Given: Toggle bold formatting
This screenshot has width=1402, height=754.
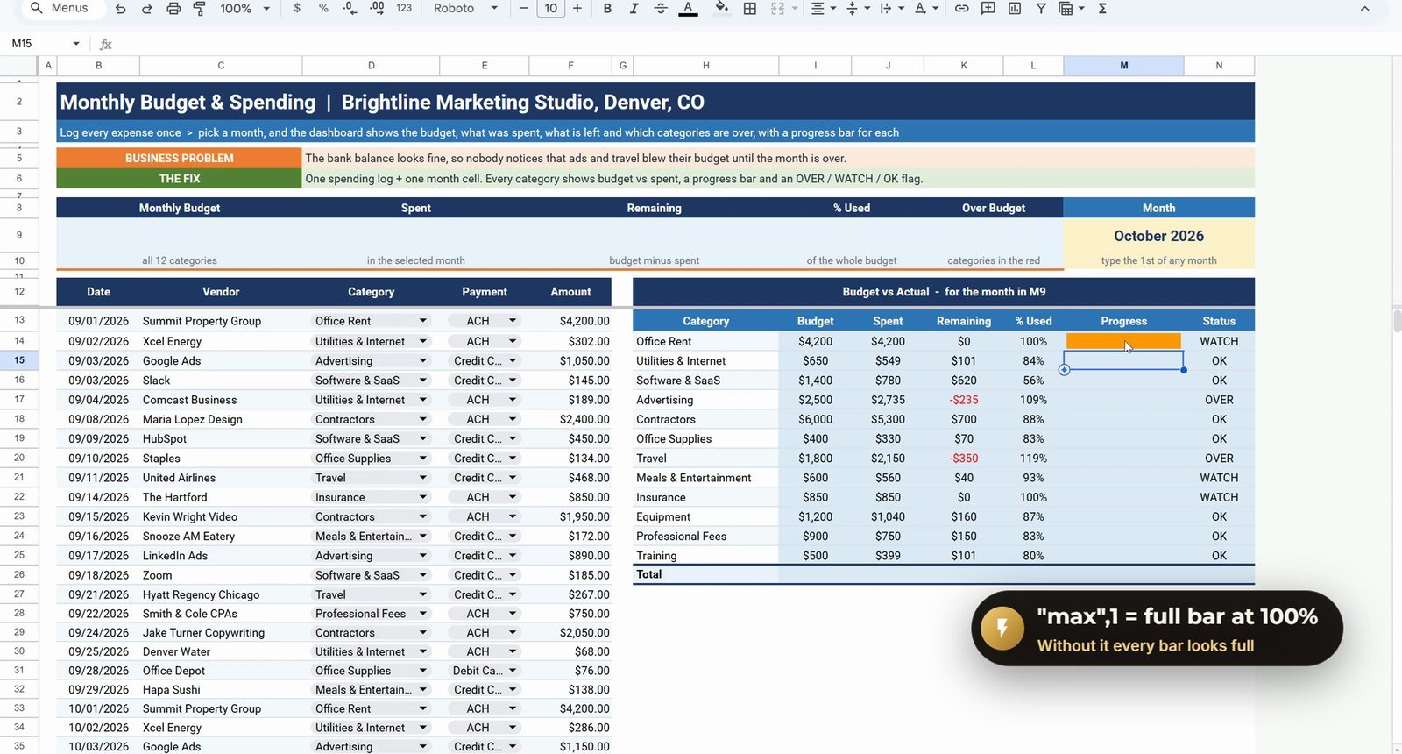Looking at the screenshot, I should (607, 8).
